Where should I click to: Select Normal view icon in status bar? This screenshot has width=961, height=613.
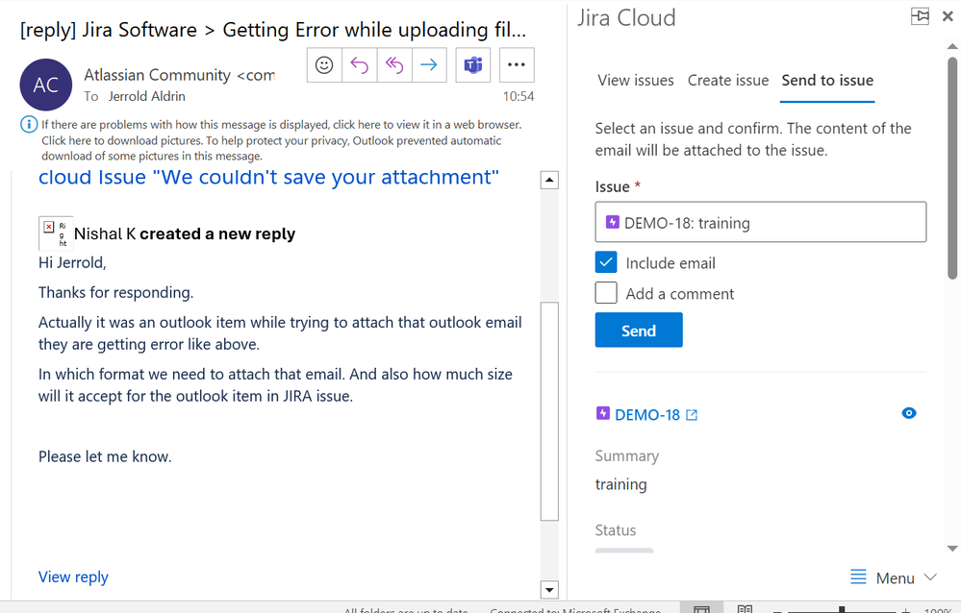coord(701,609)
